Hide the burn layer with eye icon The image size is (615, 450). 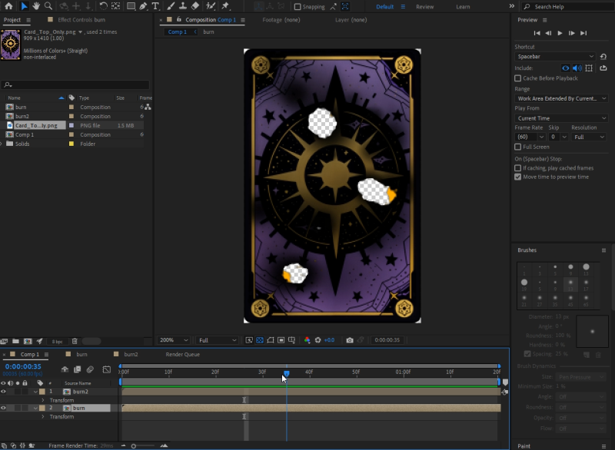4,408
